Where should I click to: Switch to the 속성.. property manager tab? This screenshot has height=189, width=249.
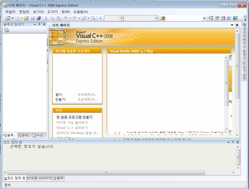point(39,136)
